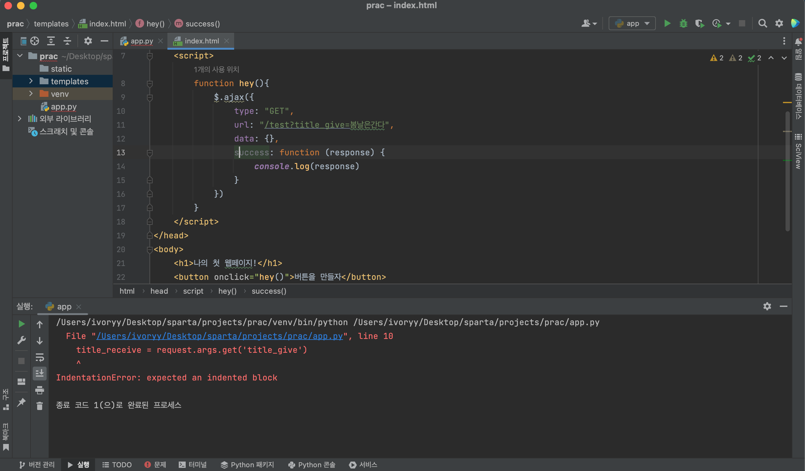This screenshot has width=805, height=471.
Task: Start debugging with the bug icon
Action: 683,24
